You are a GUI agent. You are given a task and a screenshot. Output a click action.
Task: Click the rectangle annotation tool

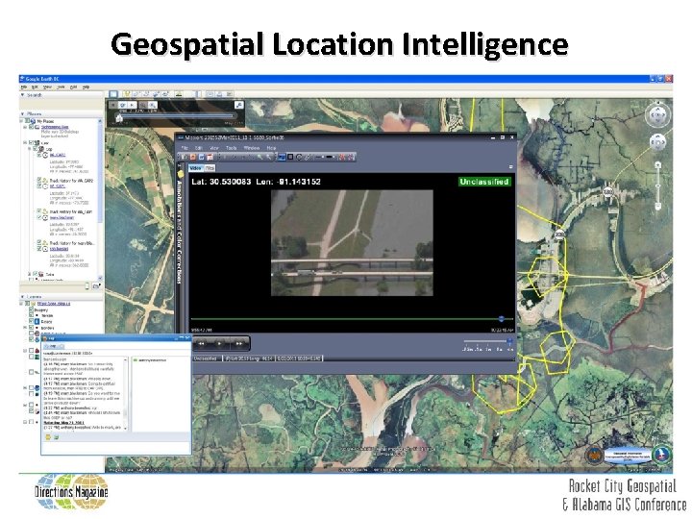click(290, 157)
